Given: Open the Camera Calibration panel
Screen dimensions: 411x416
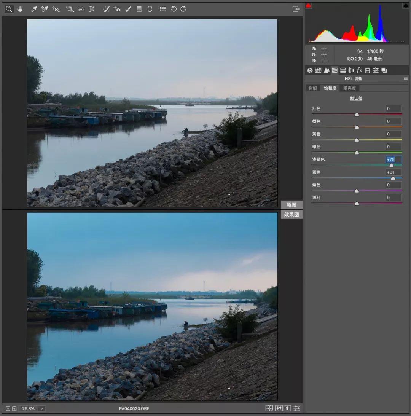Looking at the screenshot, I should [x=368, y=70].
